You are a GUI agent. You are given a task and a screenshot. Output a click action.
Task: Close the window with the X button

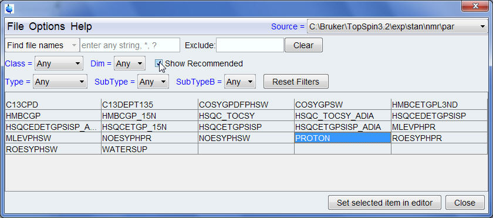point(475,6)
